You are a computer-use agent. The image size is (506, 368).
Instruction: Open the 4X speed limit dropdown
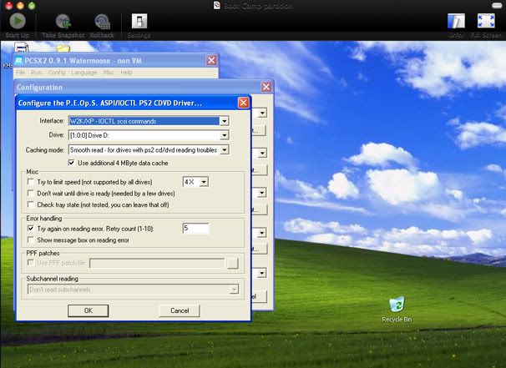[x=204, y=182]
